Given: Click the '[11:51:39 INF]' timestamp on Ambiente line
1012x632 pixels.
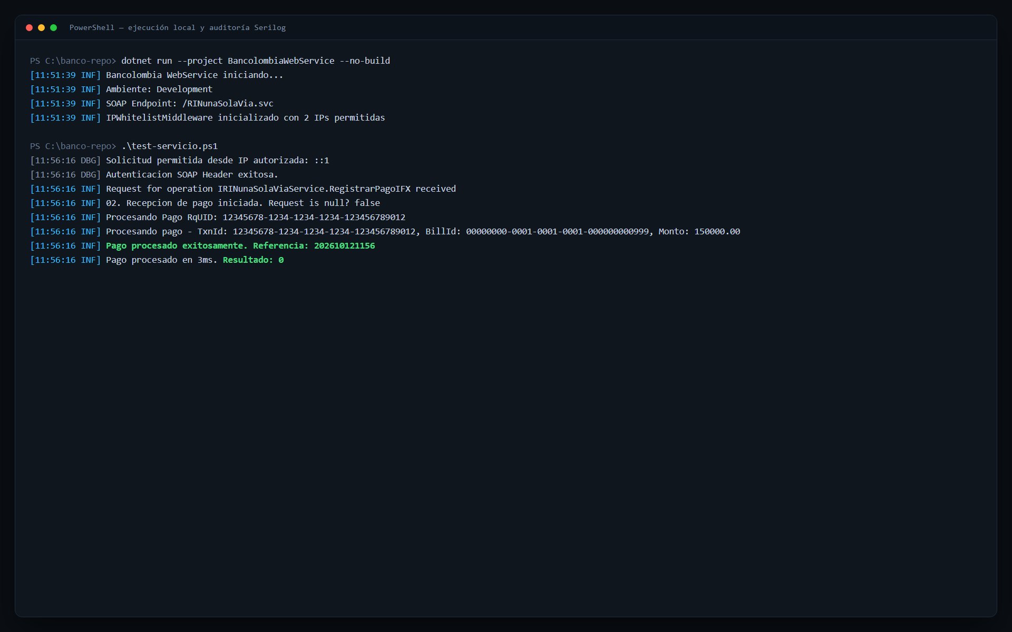Looking at the screenshot, I should [65, 89].
